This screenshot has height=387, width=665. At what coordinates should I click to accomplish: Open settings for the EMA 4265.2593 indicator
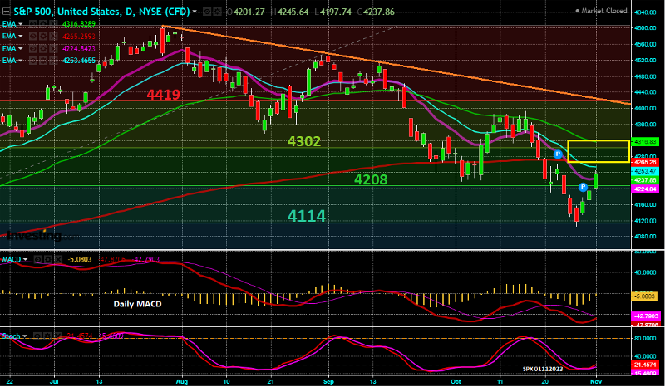tap(43, 36)
